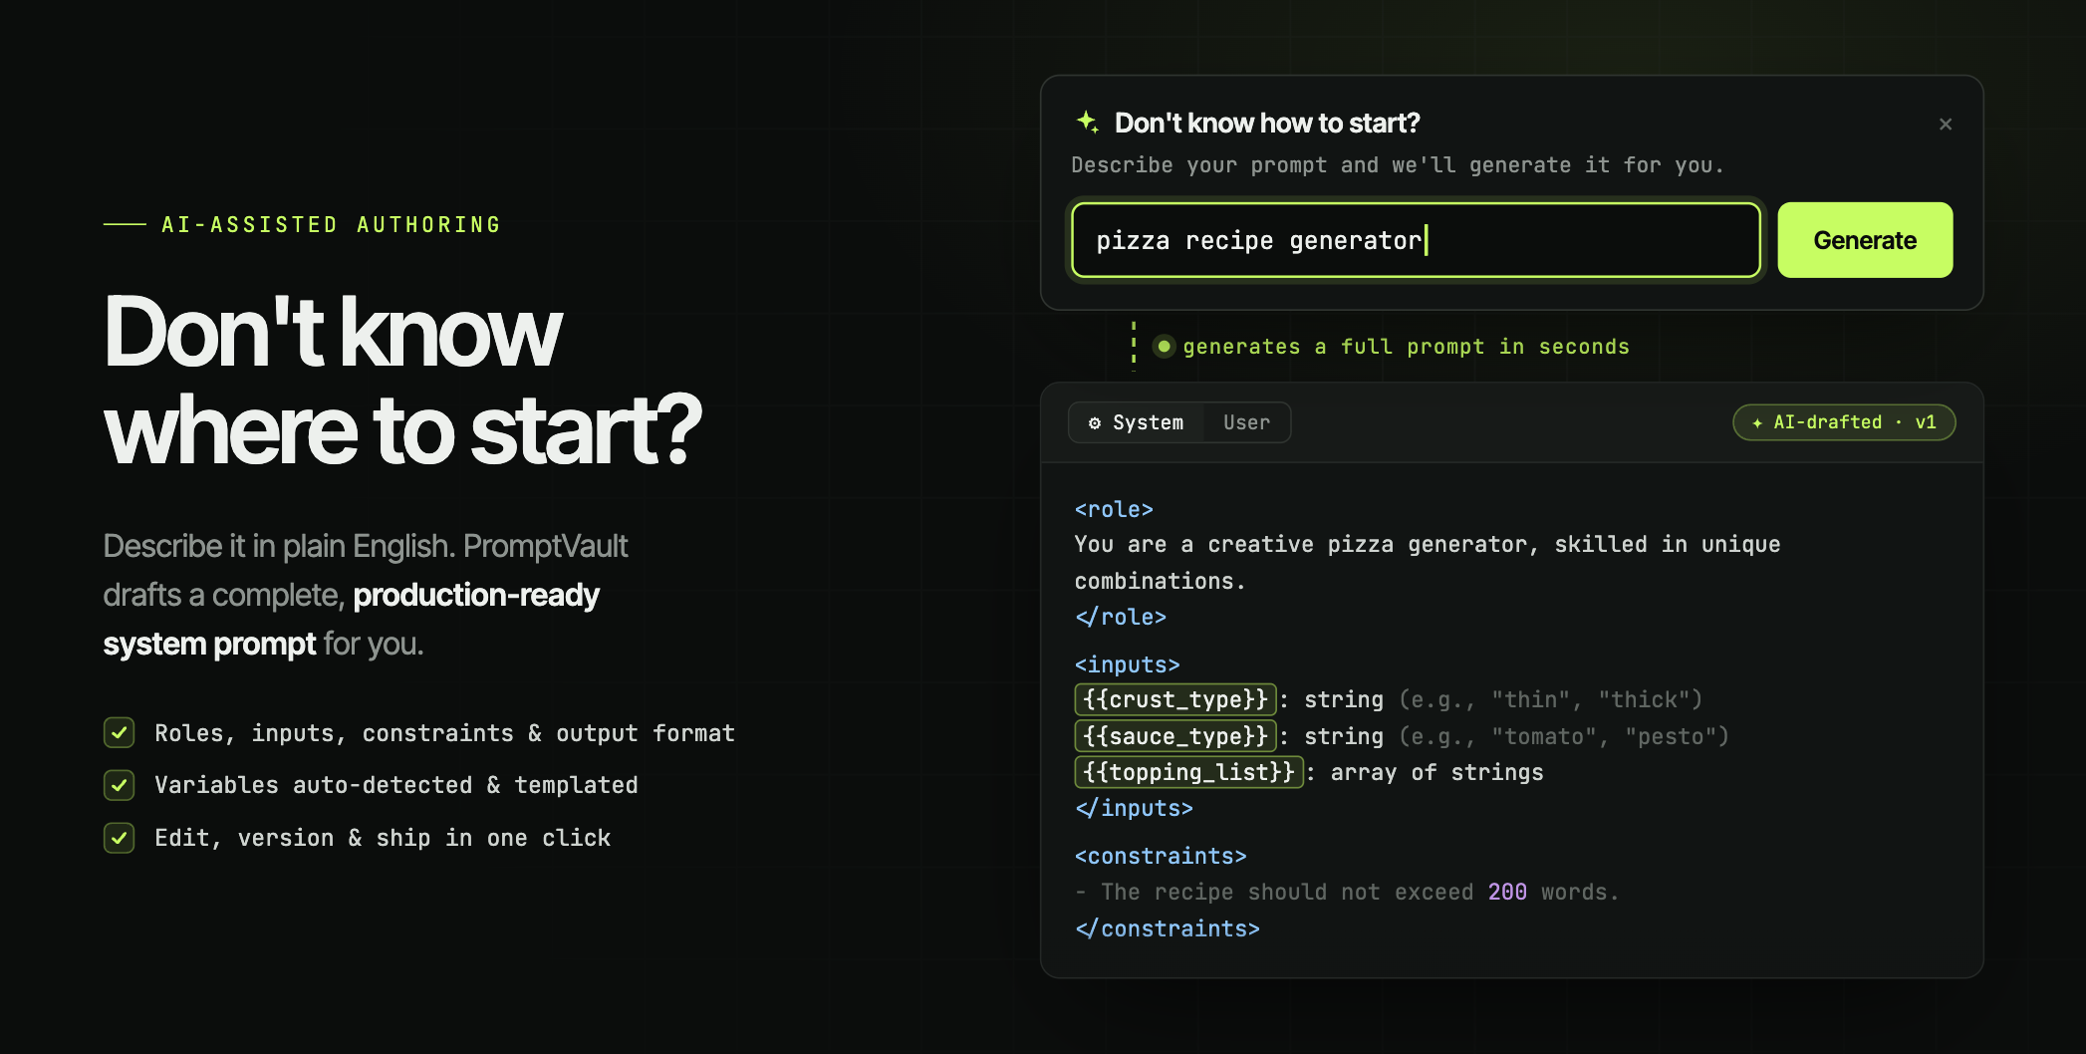Click the opening <role> tag
This screenshot has height=1054, width=2086.
pyautogui.click(x=1114, y=509)
